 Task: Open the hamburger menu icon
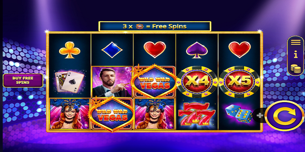point(296,42)
